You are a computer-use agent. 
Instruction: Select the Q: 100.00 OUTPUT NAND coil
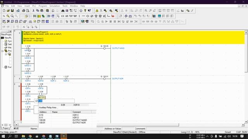pyautogui.click(x=104, y=48)
